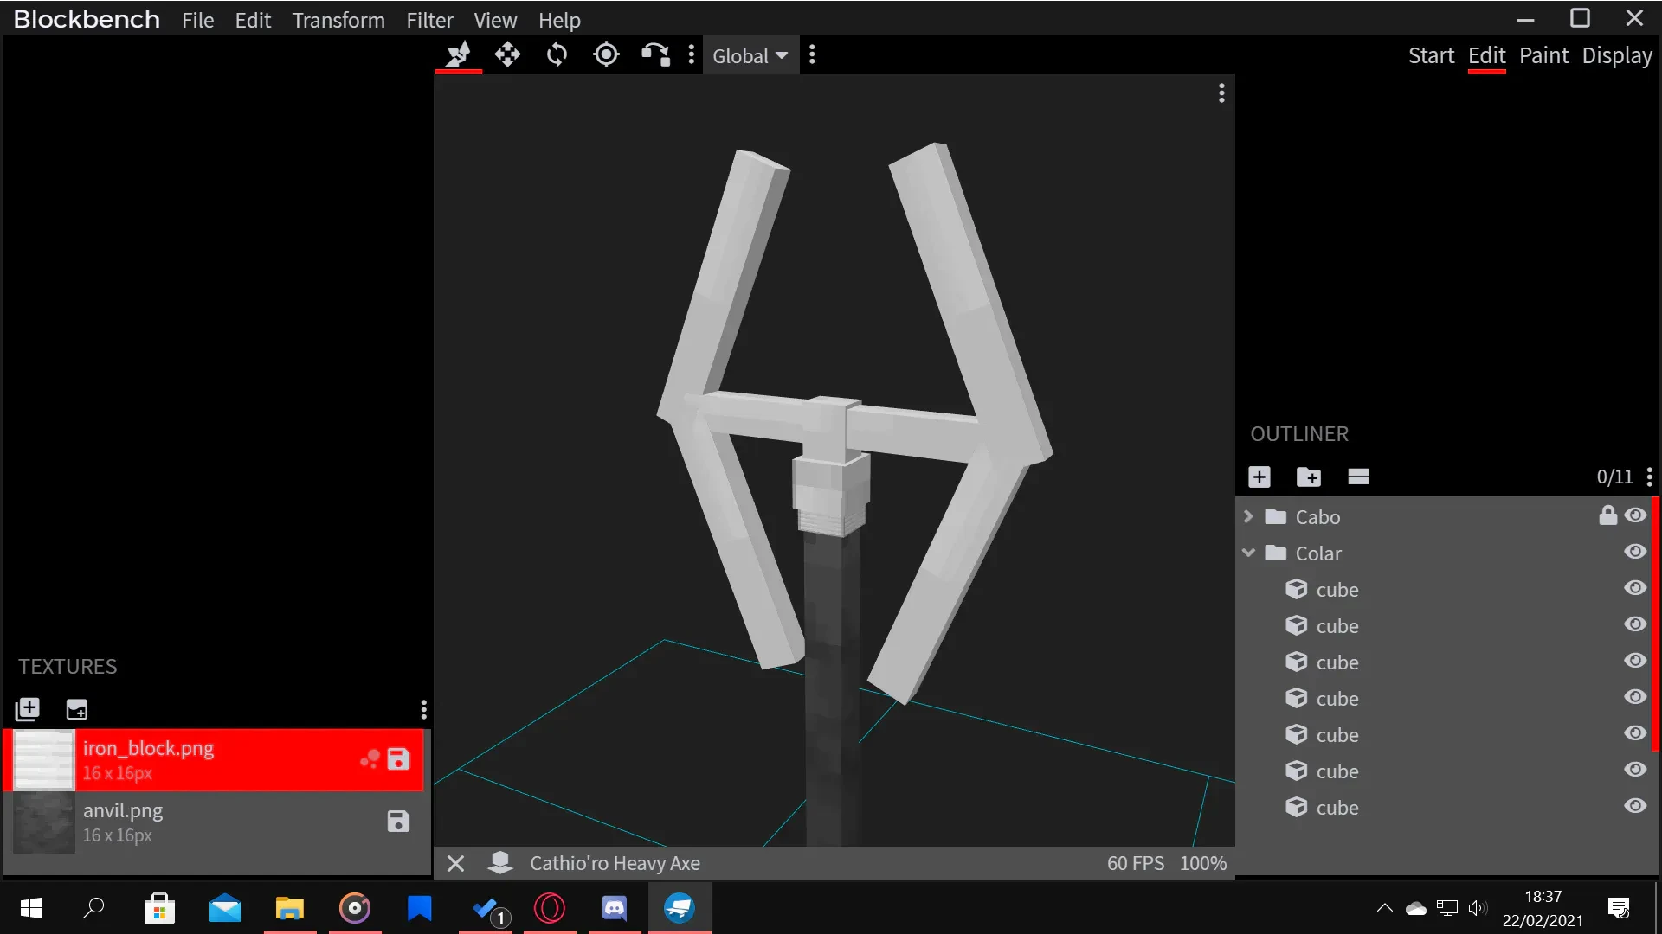Hide the Colar group

pyautogui.click(x=1635, y=552)
